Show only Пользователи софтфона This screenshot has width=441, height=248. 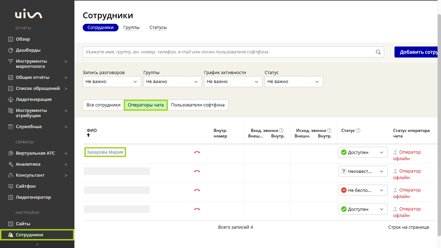tap(198, 105)
